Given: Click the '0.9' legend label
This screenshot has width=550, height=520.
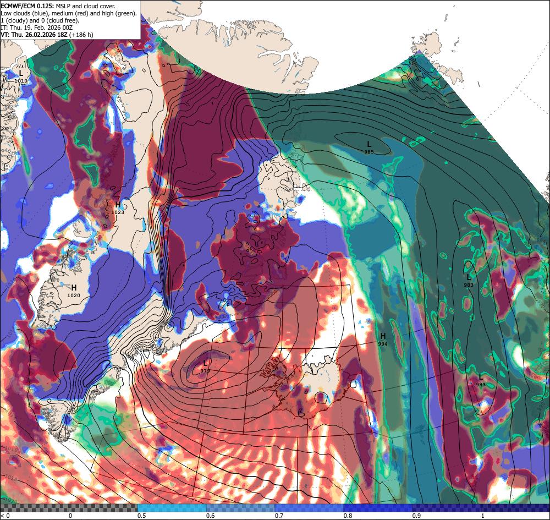Looking at the screenshot, I should point(417,516).
